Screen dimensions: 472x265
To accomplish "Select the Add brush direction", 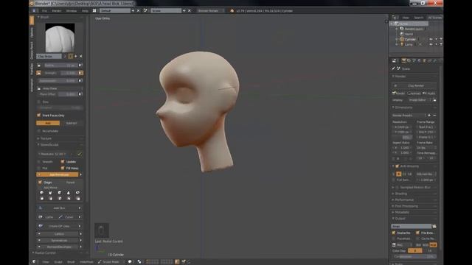I will tap(48, 123).
